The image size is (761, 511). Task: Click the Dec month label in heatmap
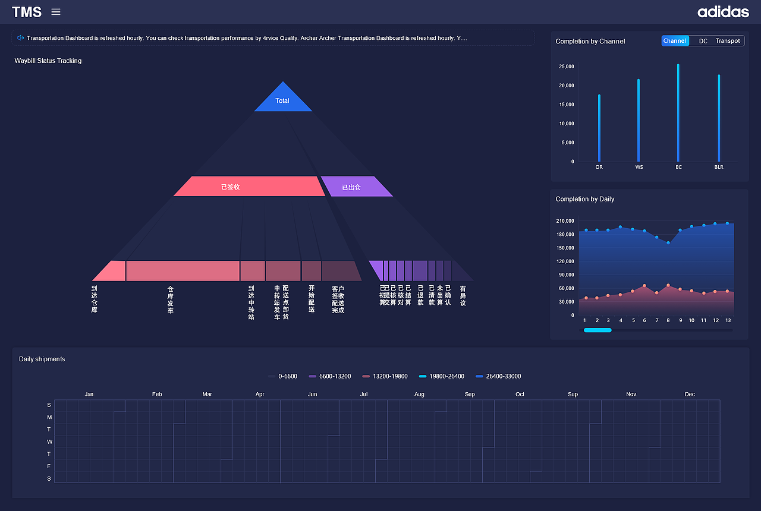(x=690, y=394)
